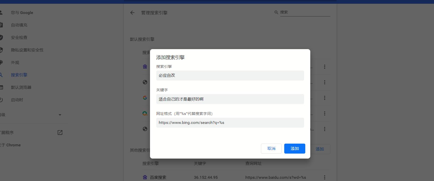Open three-dot menu for Baidu default engine row
434x181 pixels.
click(325, 67)
